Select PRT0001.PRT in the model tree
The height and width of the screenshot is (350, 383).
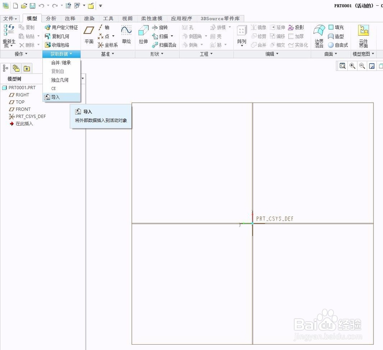19,87
